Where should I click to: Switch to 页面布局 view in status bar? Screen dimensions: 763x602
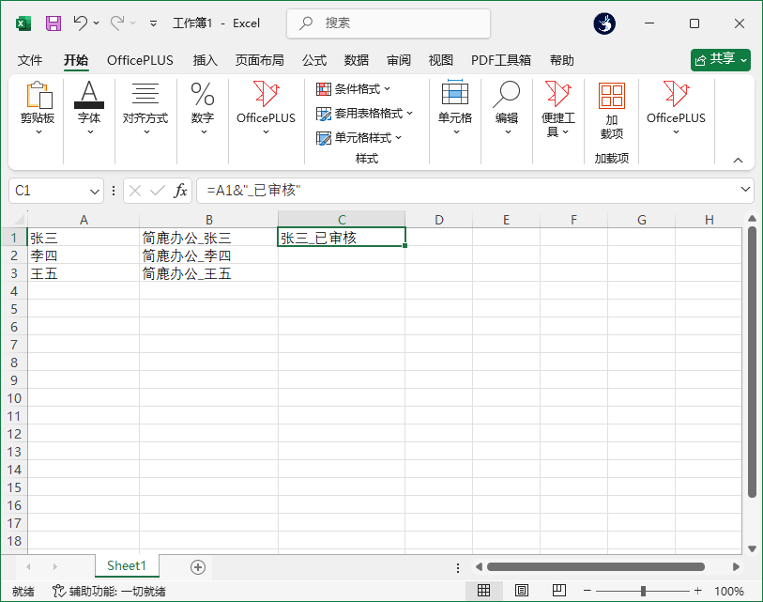(x=522, y=590)
